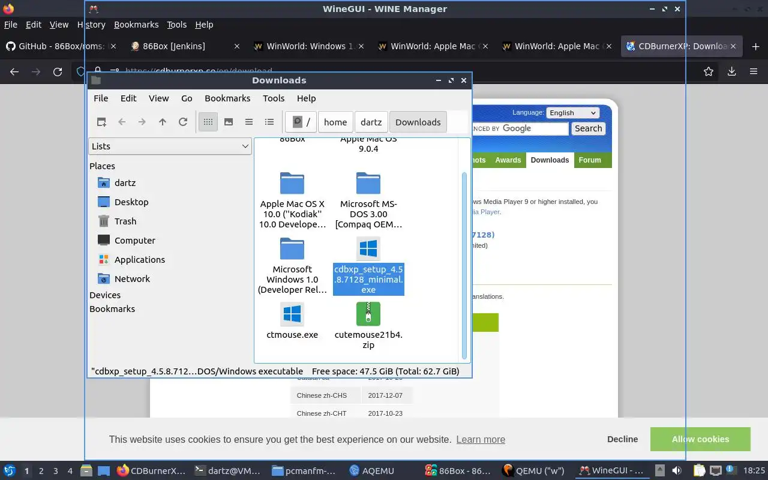Open Language dropdown on CDBurnerXP site
The width and height of the screenshot is (768, 480).
[572, 113]
